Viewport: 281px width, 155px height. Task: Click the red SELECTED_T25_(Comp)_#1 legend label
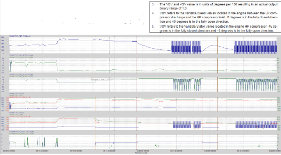pyautogui.click(x=20, y=97)
